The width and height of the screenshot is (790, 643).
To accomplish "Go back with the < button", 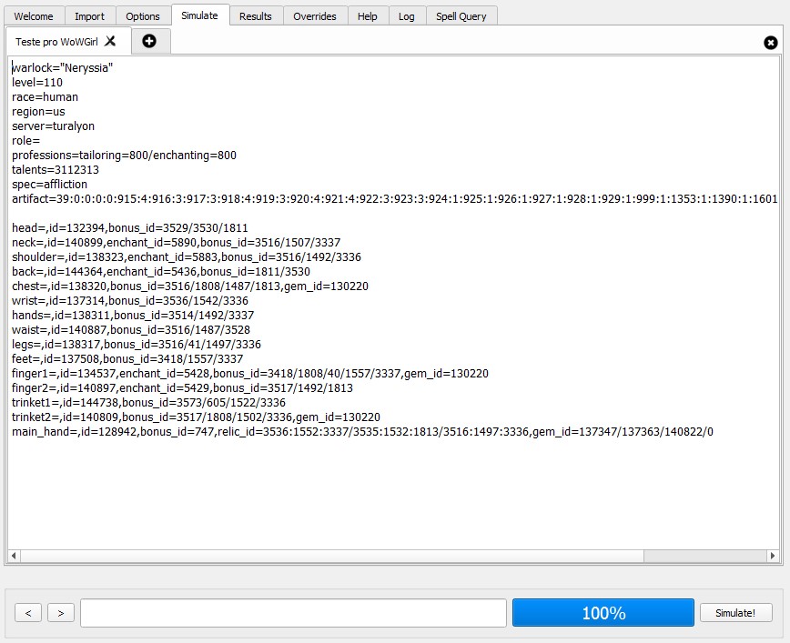I will 28,613.
